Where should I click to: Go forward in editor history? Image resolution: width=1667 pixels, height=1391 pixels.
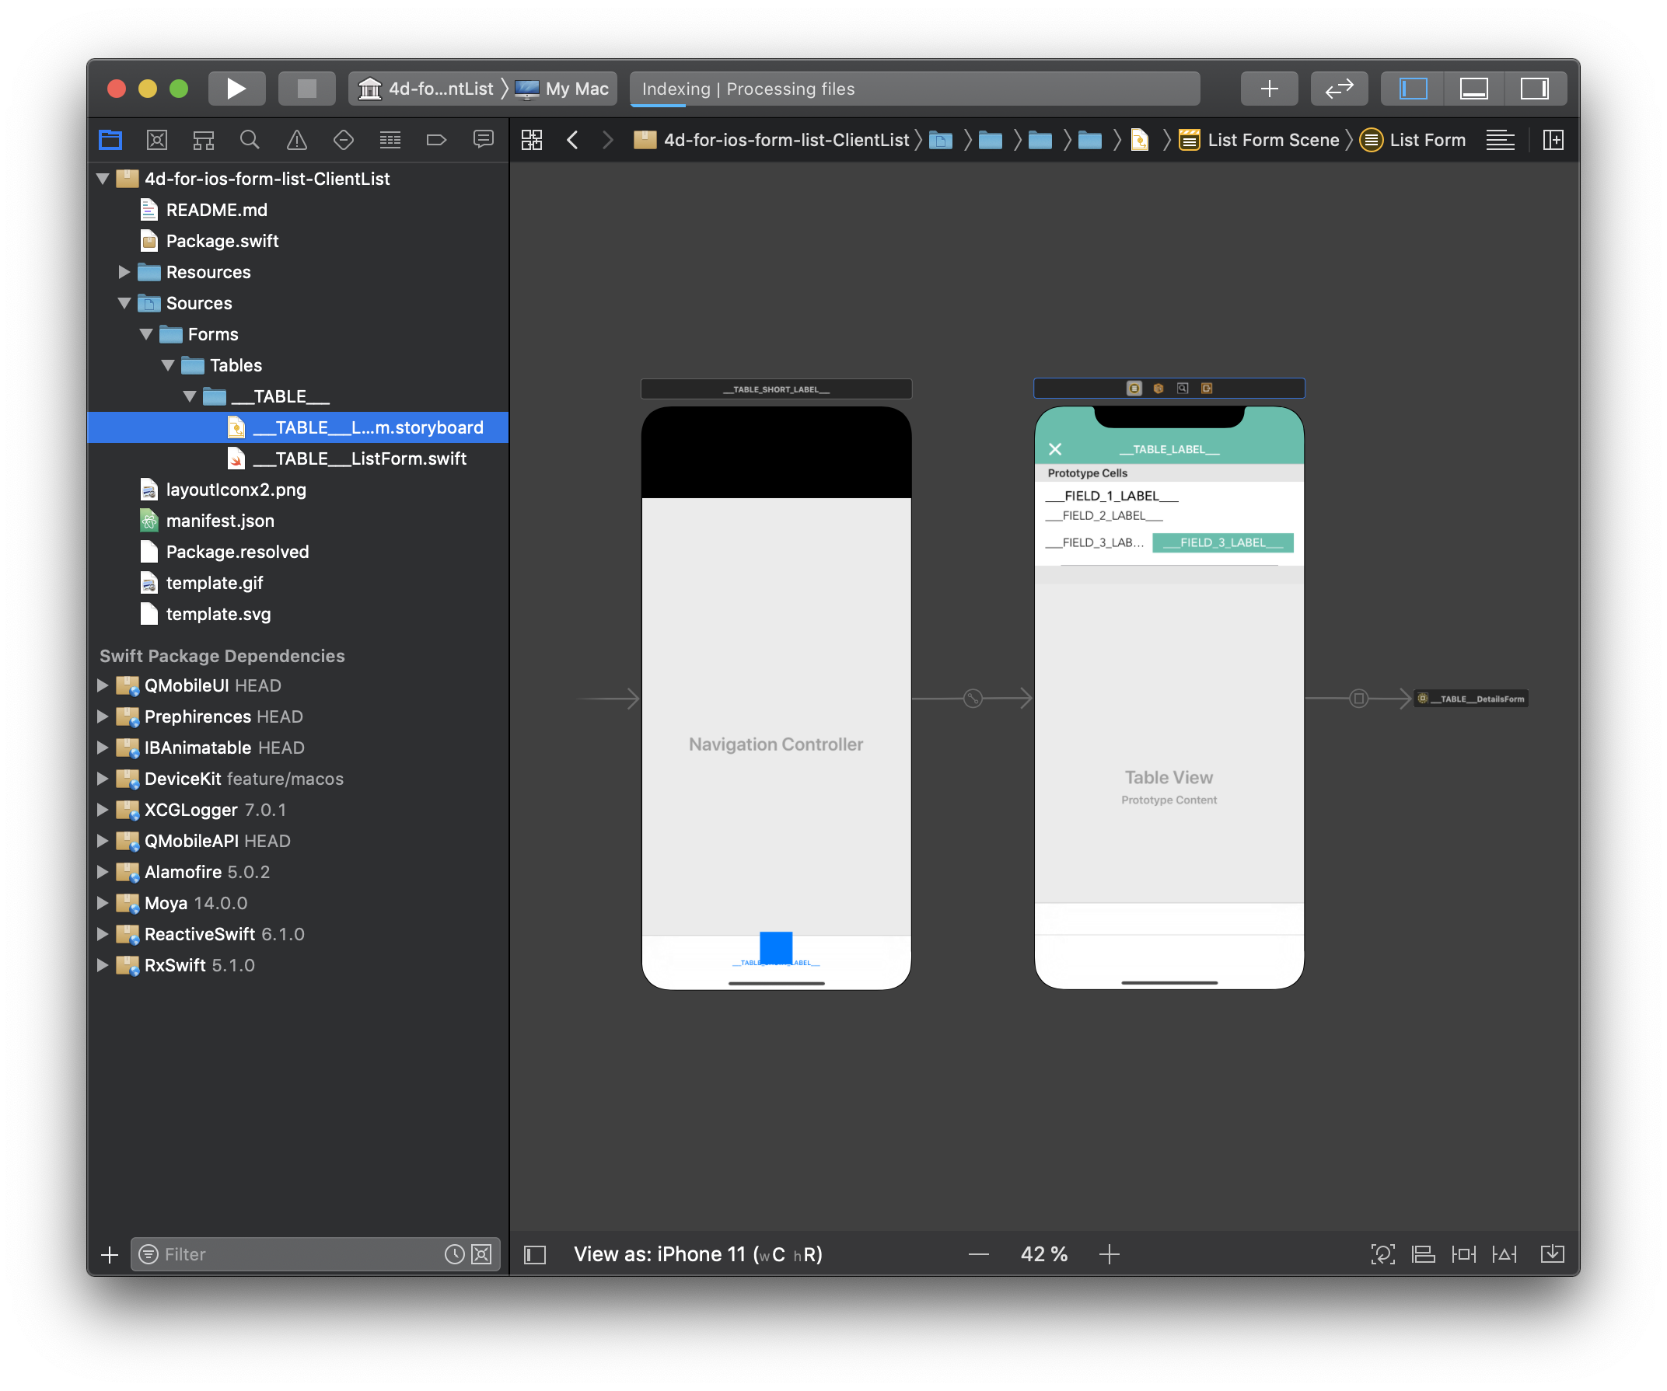pyautogui.click(x=608, y=140)
